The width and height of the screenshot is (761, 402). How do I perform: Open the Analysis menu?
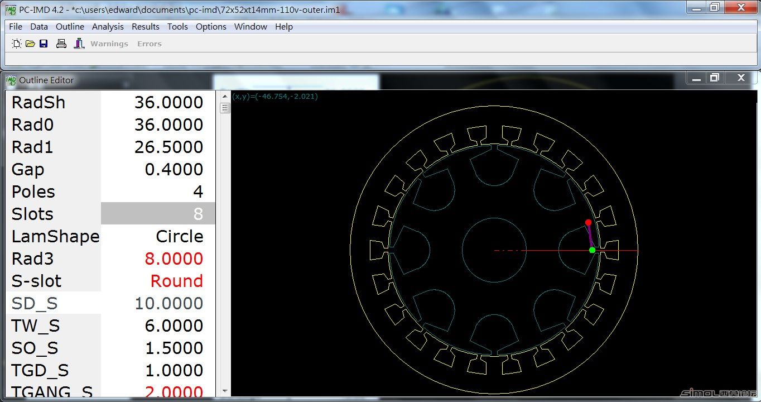coord(108,26)
